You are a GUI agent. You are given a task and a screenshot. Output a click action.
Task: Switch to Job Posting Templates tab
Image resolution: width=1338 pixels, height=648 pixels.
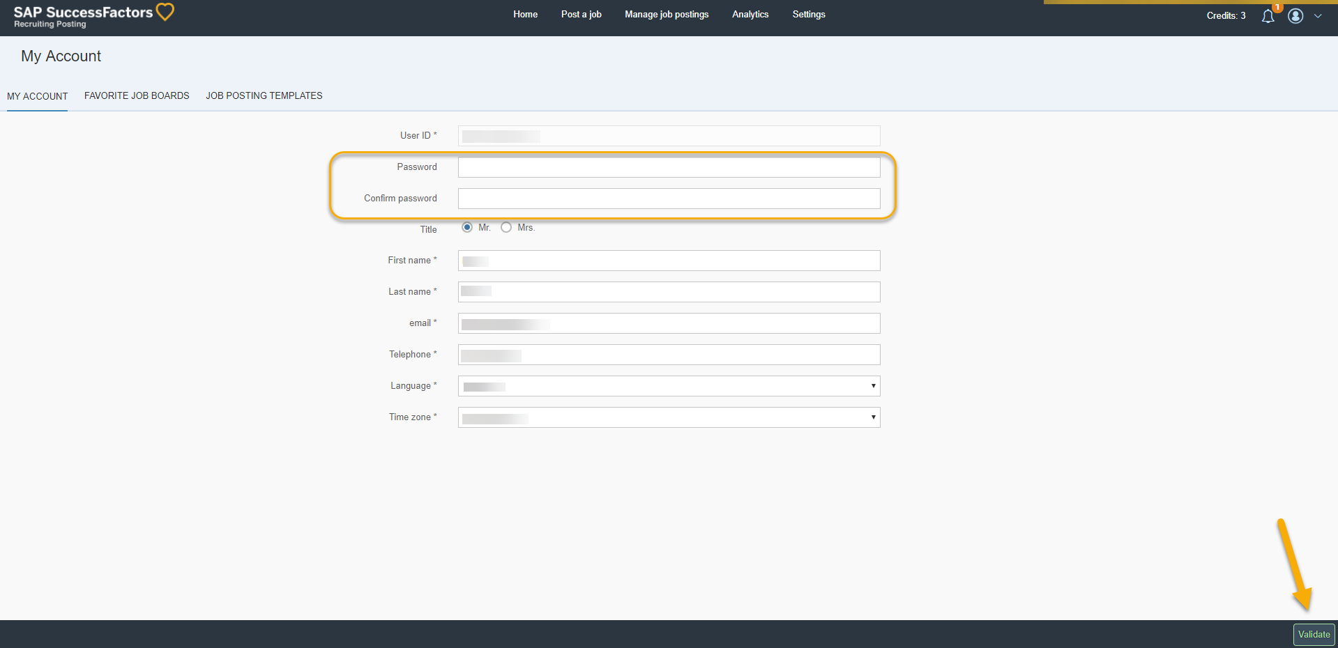pos(264,95)
